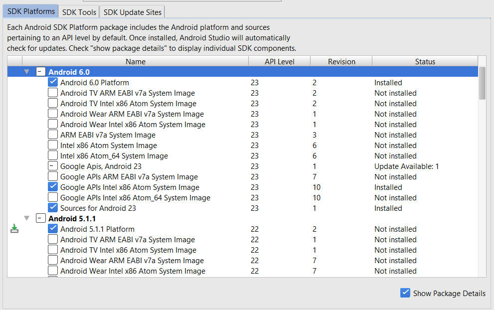Viewport: 494px width, 310px height.
Task: Select the 'Sources for Android 23' label
Action: pos(98,208)
